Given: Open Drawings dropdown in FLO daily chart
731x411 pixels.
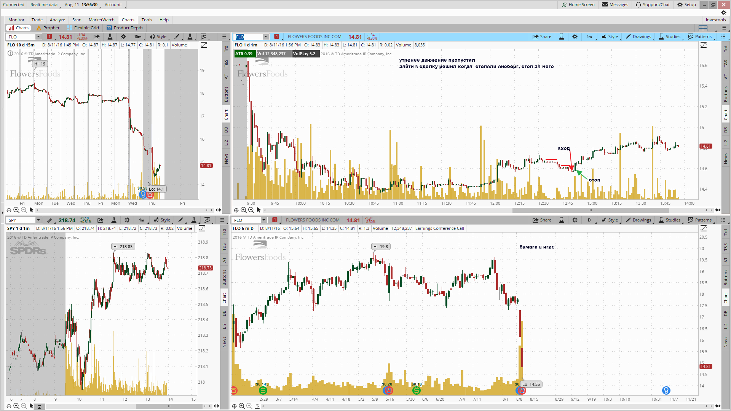Looking at the screenshot, I should click(639, 220).
